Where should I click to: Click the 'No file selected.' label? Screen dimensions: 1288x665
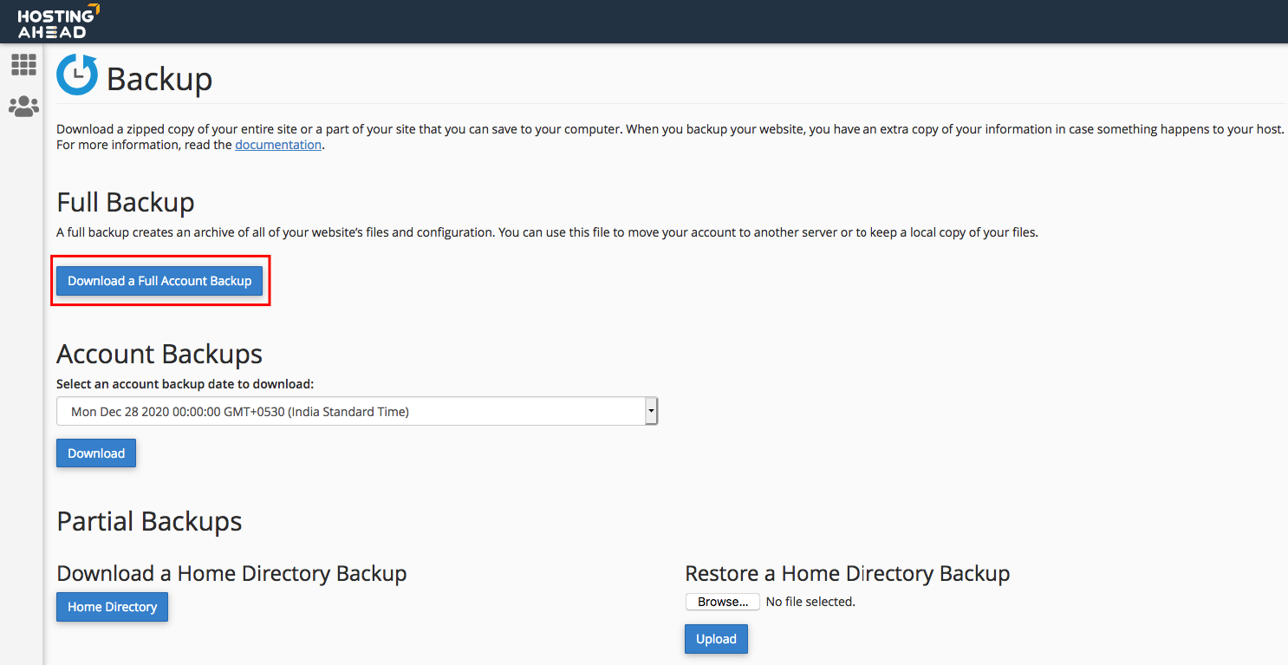810,602
